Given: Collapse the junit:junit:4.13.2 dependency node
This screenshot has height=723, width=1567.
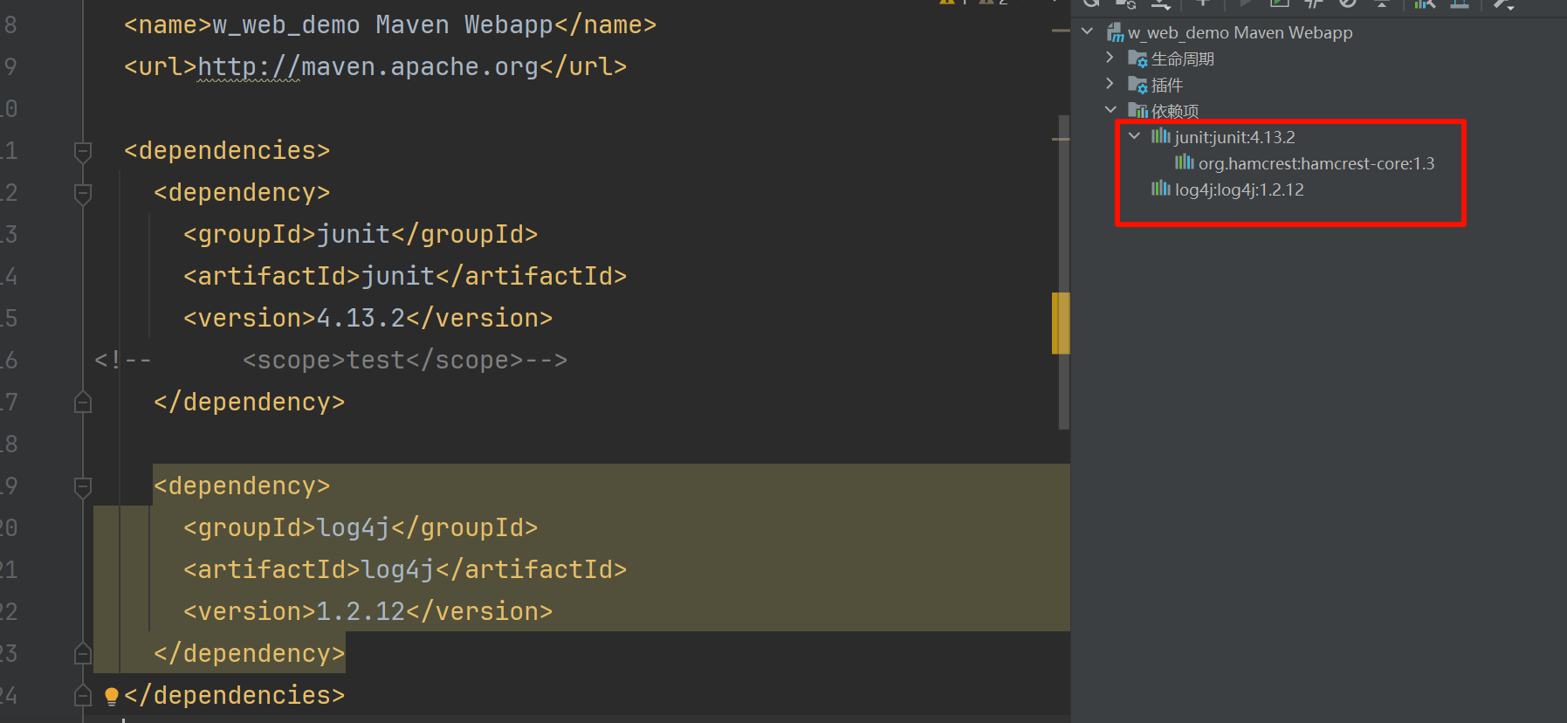Looking at the screenshot, I should [x=1134, y=136].
